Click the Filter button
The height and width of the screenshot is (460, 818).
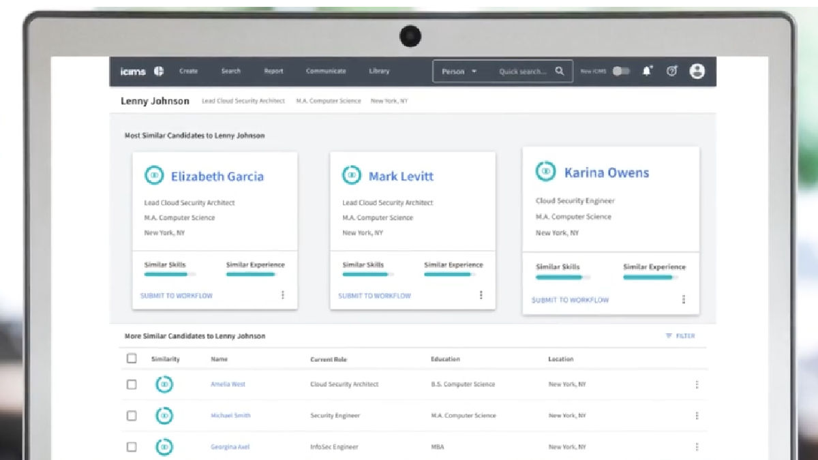pos(680,336)
